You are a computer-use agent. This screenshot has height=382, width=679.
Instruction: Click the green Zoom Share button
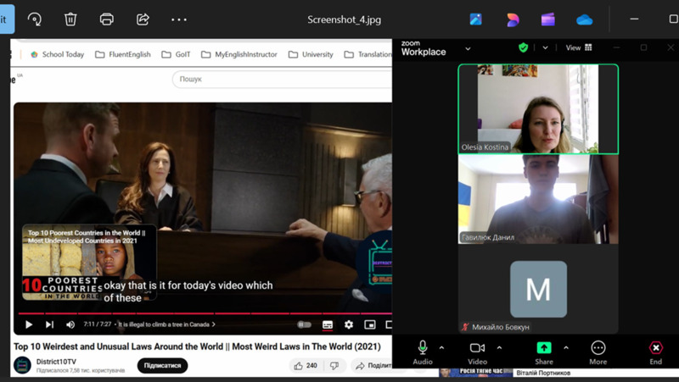(x=544, y=352)
